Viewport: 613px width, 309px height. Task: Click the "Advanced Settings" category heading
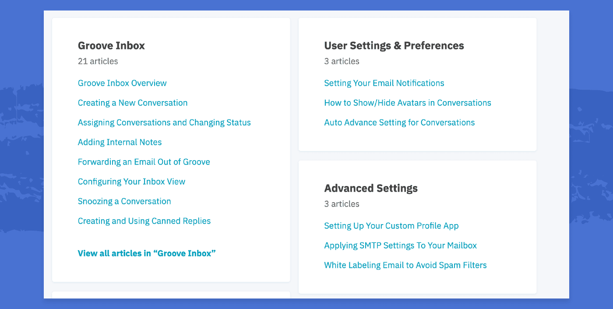(371, 188)
